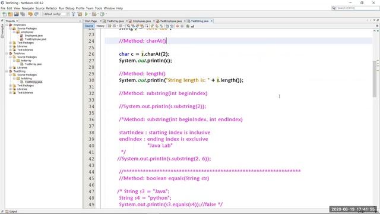
Task: Toggle Rectangular Selection in editor toolbar
Action: (x=147, y=26)
